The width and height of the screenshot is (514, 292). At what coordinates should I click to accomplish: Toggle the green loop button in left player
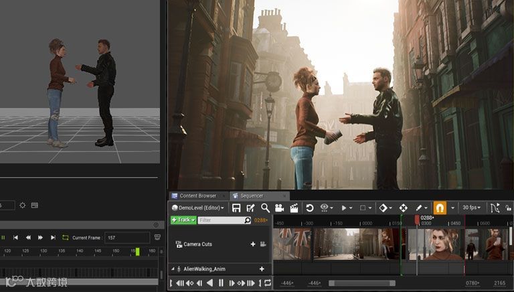(65, 237)
